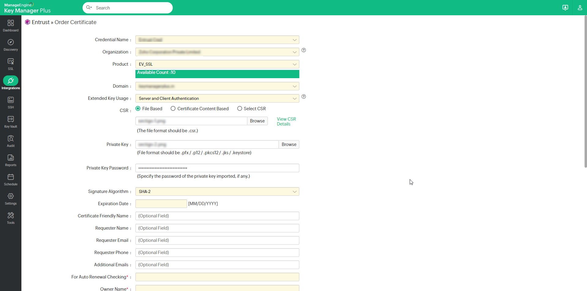
Task: Click the search magnifier icon
Action: (x=89, y=7)
